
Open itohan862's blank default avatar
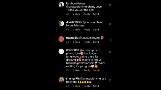(61, 51)
